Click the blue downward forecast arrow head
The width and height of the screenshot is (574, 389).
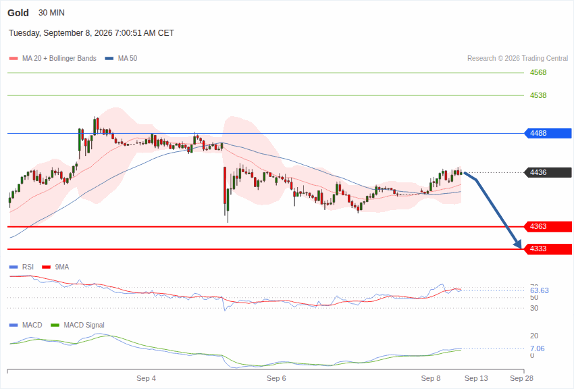[x=518, y=244]
